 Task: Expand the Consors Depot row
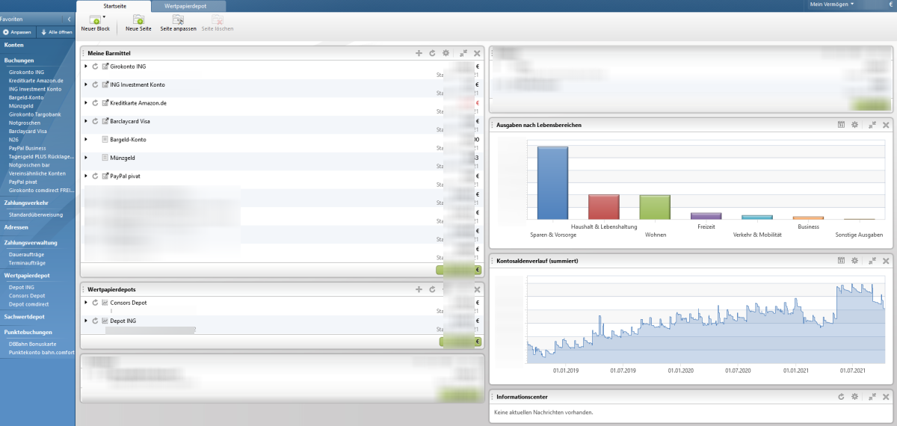tap(86, 303)
